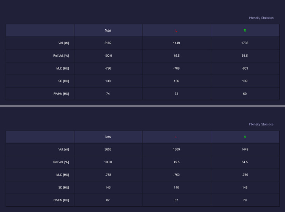Click the right SD value 139
The image size is (285, 212).
tap(245, 81)
